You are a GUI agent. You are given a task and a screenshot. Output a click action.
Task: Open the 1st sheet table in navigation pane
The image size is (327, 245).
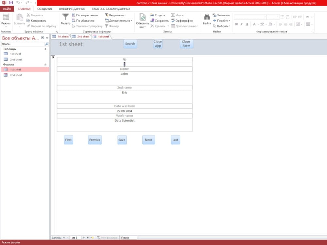15,54
